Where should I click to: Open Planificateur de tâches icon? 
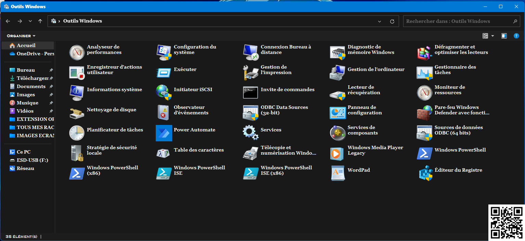77,133
